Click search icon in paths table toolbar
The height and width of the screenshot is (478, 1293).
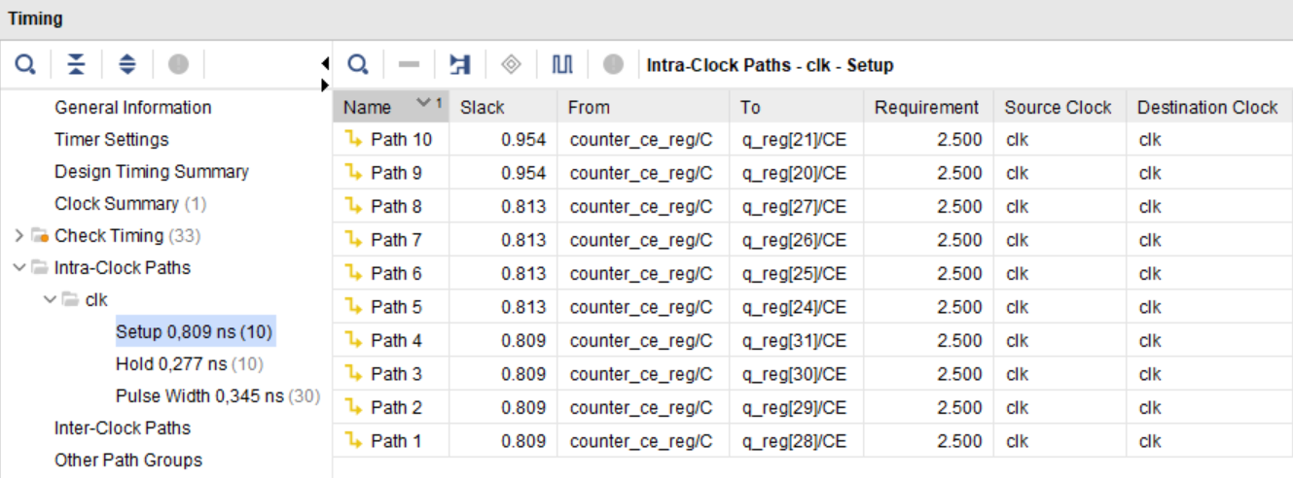358,65
